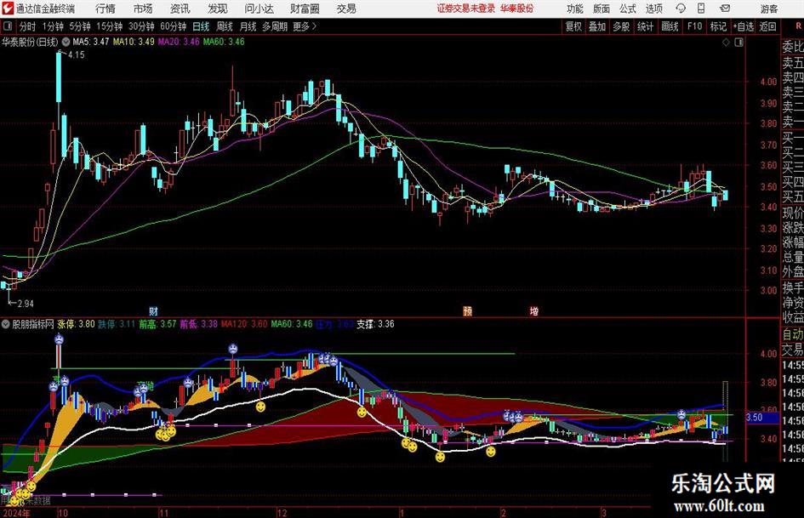This screenshot has width=804, height=518.
Task: Click the 增 marker on the chart
Action: click(x=534, y=310)
